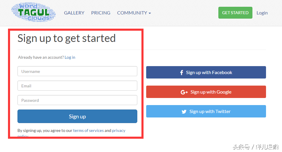
Task: Open the terms of services link
Action: 88,130
